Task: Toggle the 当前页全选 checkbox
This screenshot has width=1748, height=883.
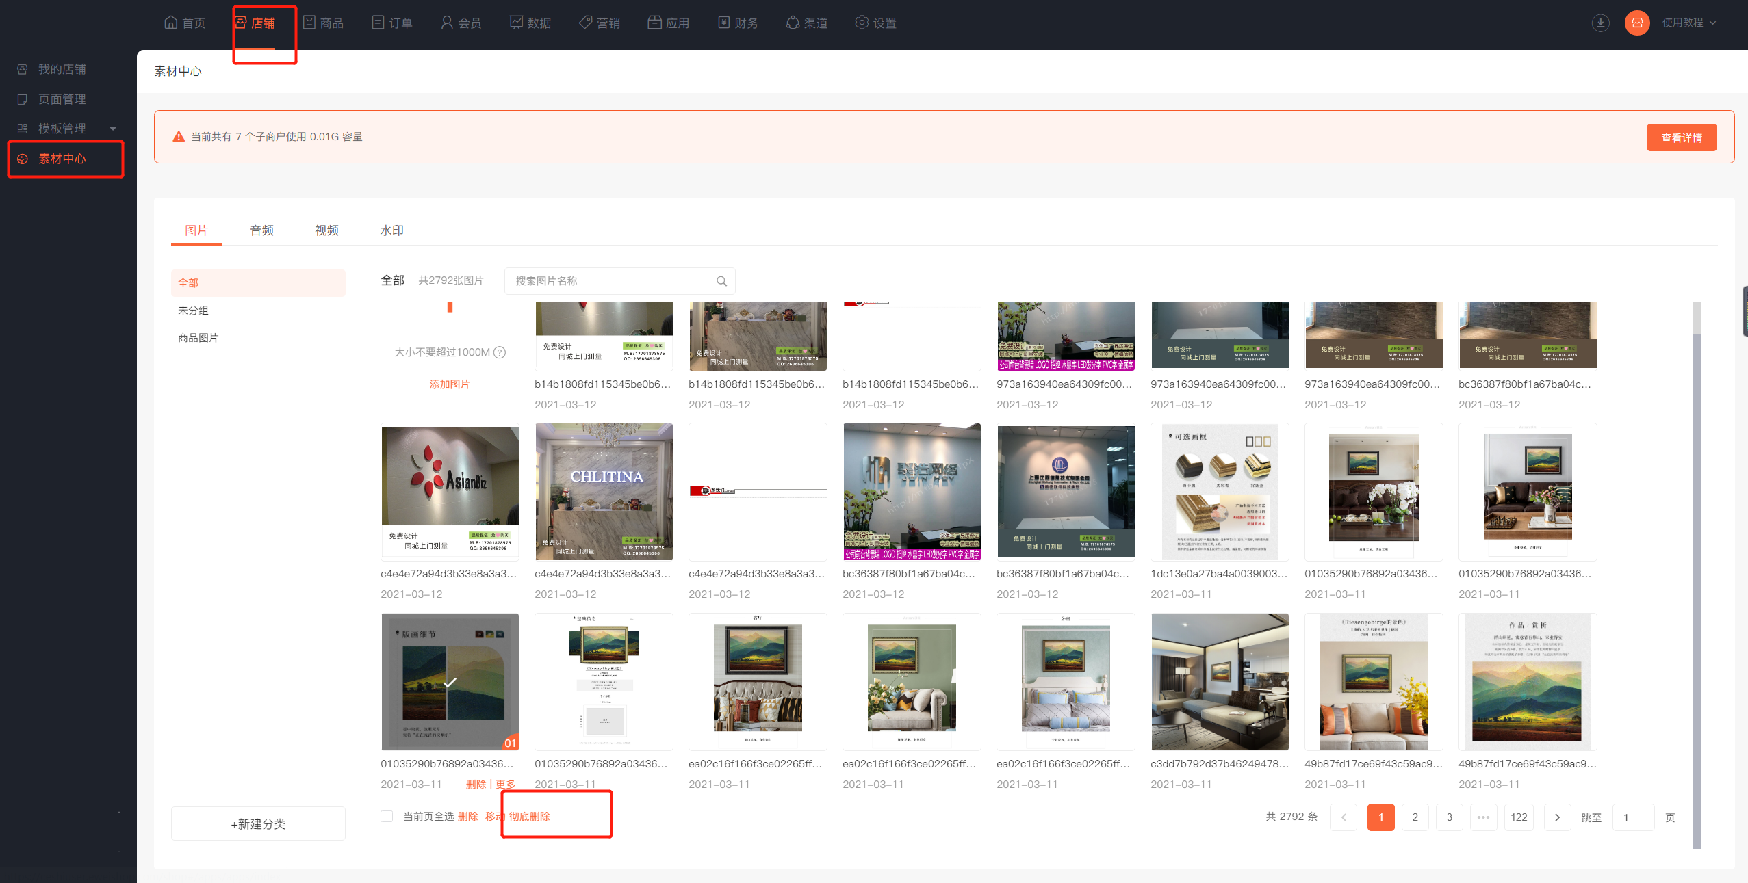Action: [387, 816]
